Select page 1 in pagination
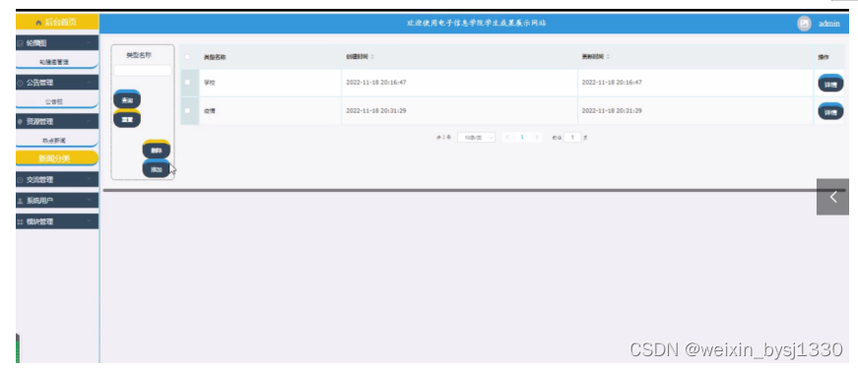Image resolution: width=858 pixels, height=369 pixels. 522,137
